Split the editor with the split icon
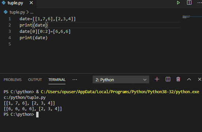Screen dimensions: 202x132 (x=189, y=3)
